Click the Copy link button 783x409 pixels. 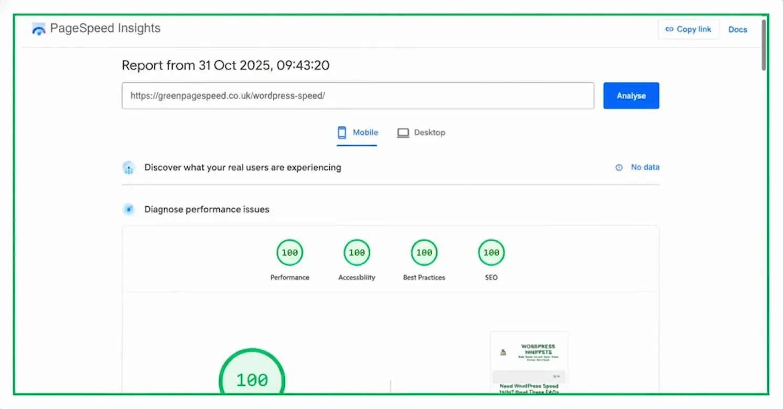tap(688, 29)
